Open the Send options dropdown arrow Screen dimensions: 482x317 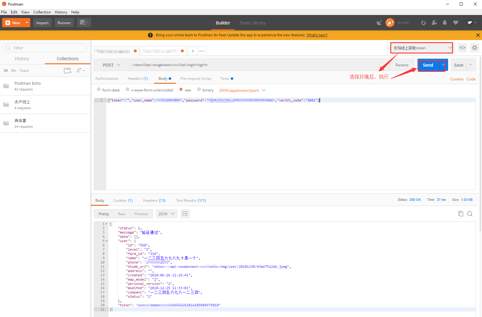(443, 65)
